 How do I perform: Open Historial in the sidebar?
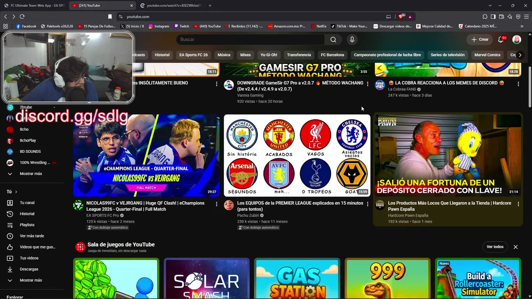32,214
